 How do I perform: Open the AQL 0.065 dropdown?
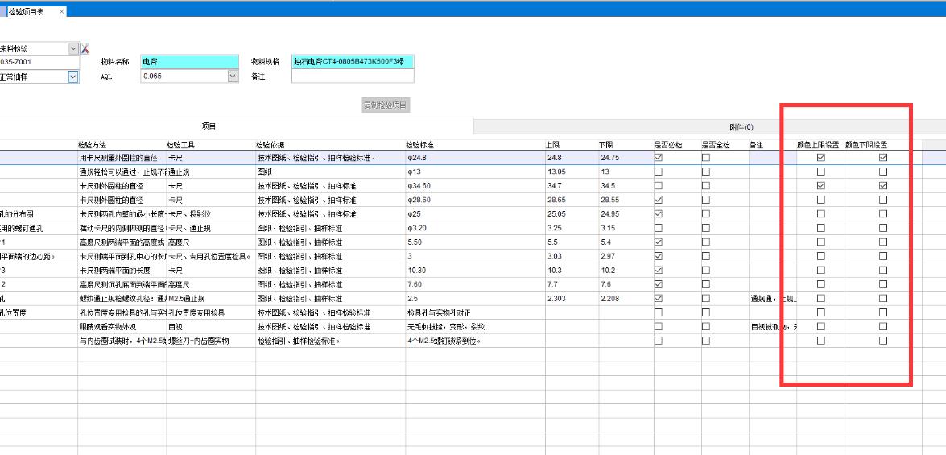[233, 77]
